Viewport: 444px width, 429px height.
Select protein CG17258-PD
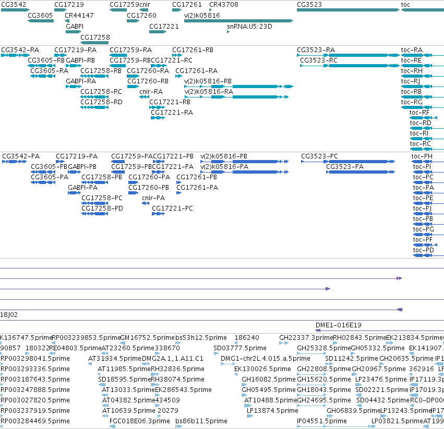[x=102, y=209]
